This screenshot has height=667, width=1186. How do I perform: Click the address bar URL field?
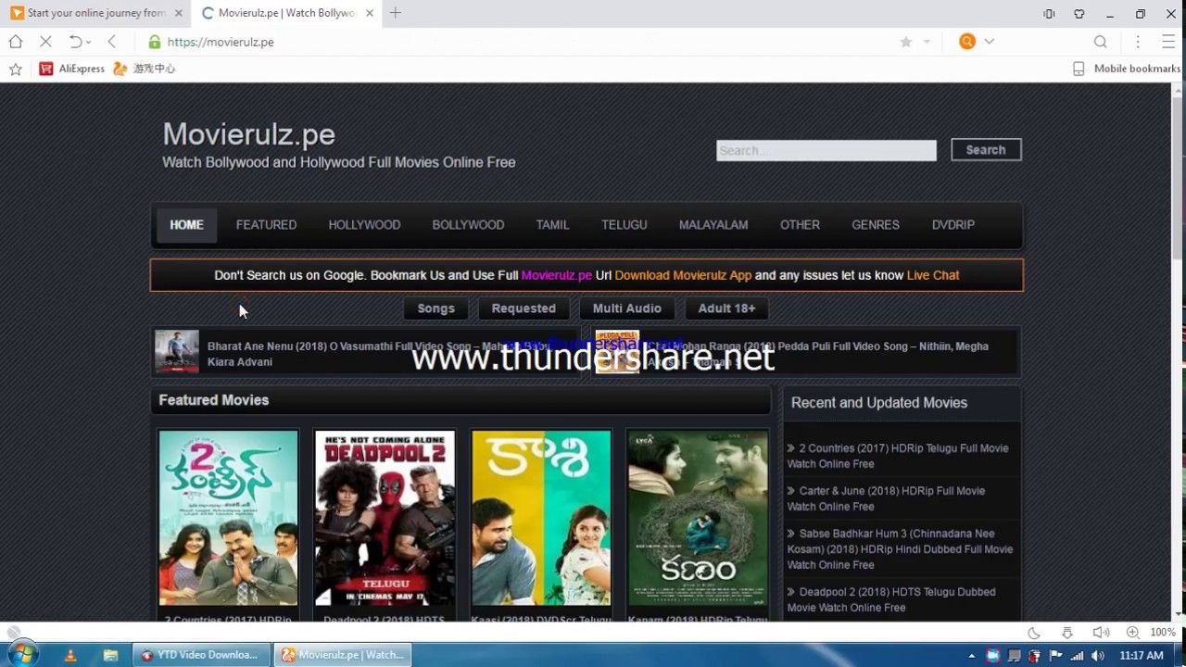pyautogui.click(x=519, y=42)
